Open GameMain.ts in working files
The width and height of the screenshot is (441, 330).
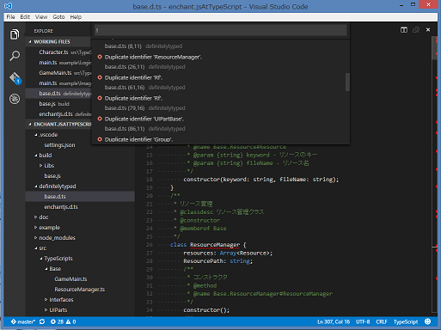[x=58, y=73]
